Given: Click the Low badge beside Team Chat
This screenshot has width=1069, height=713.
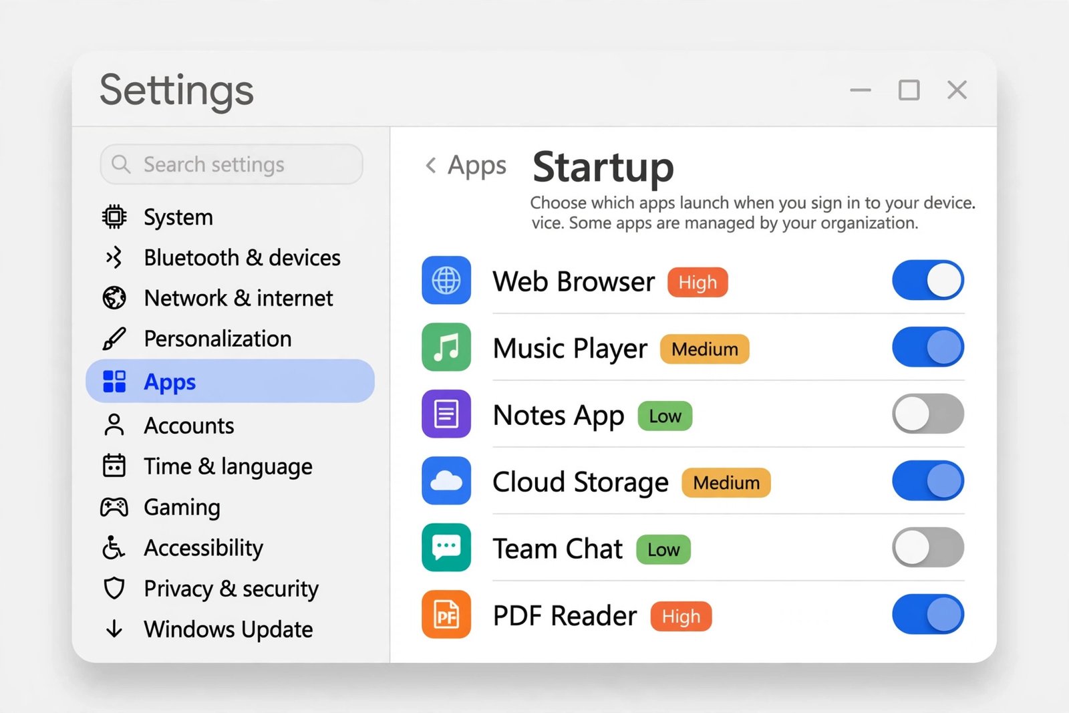Looking at the screenshot, I should tap(663, 549).
